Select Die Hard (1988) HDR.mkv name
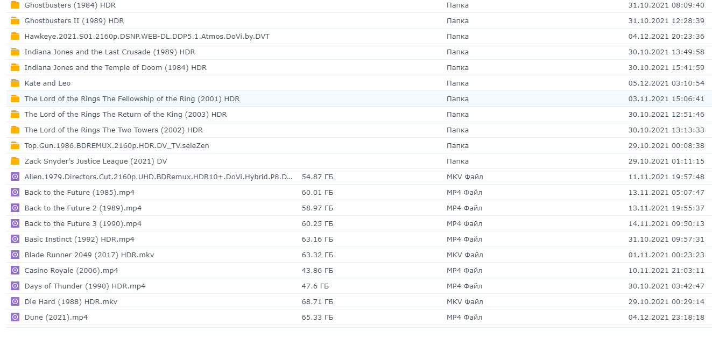The height and width of the screenshot is (338, 712). [x=71, y=302]
